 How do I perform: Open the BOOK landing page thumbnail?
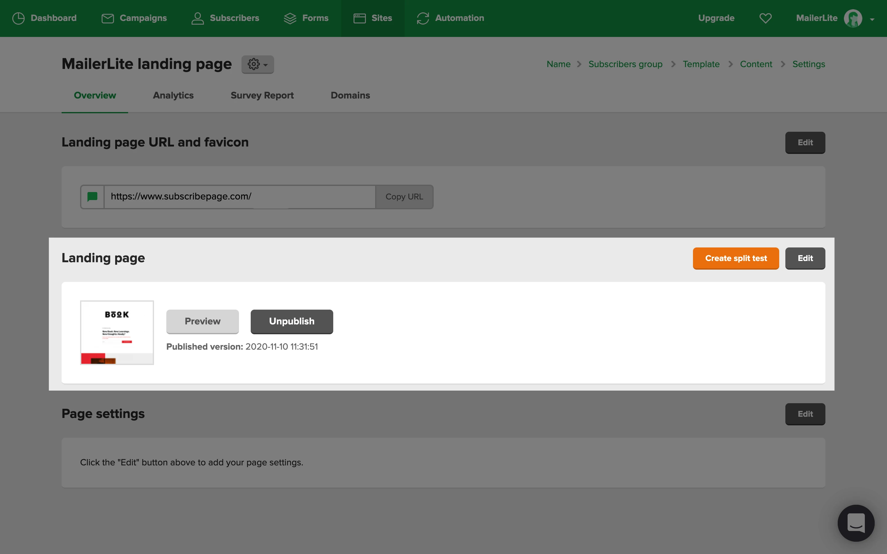coord(117,333)
